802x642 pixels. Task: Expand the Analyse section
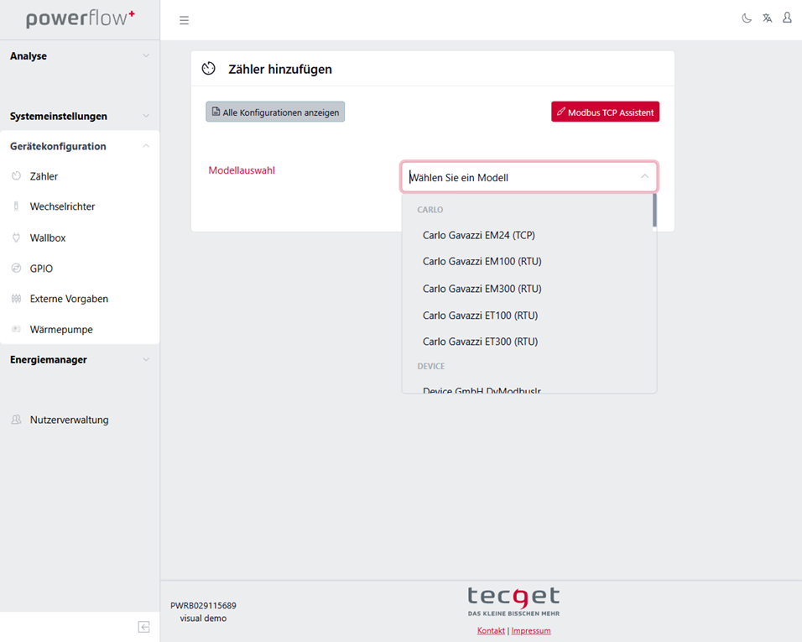pyautogui.click(x=80, y=55)
